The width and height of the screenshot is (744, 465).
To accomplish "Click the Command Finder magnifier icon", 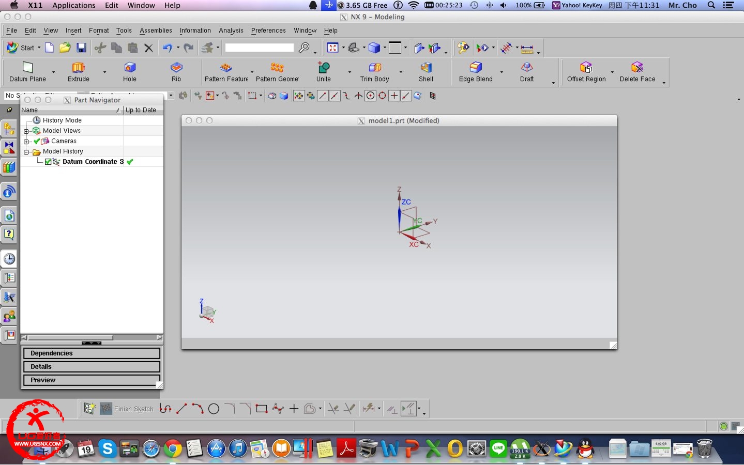I will (305, 48).
